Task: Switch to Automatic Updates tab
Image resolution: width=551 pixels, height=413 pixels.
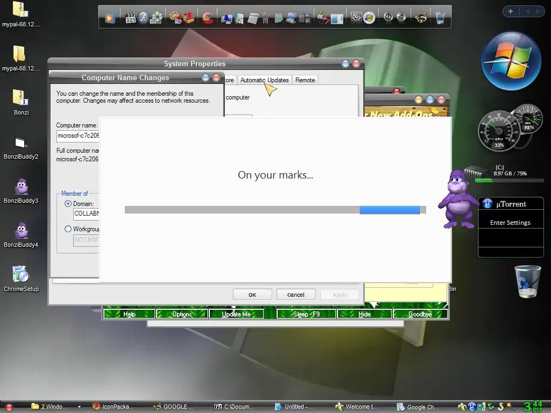Action: point(264,80)
